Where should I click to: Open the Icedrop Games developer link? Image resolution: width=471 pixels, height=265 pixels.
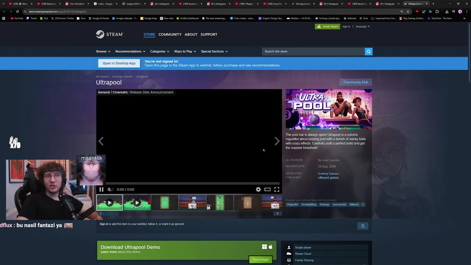coord(328,174)
